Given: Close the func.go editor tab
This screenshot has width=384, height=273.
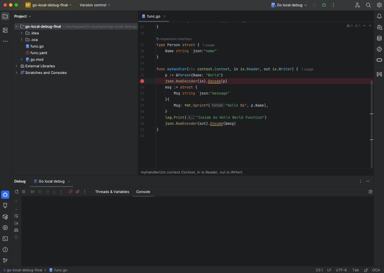Looking at the screenshot, I should click(164, 16).
